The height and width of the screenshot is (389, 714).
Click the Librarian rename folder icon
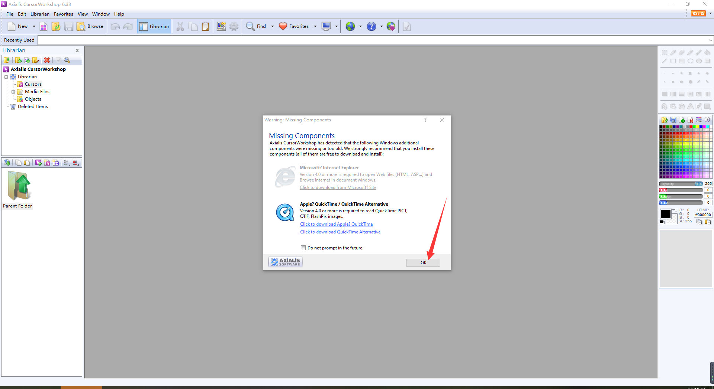pos(36,60)
